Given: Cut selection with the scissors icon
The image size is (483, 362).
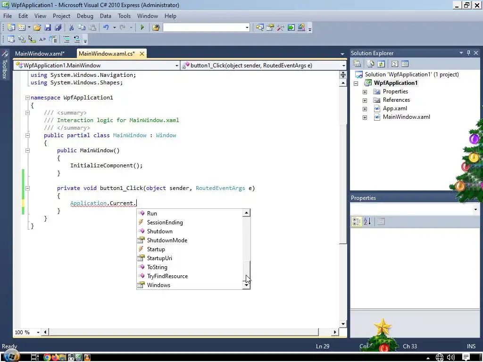Looking at the screenshot, I should [71, 27].
